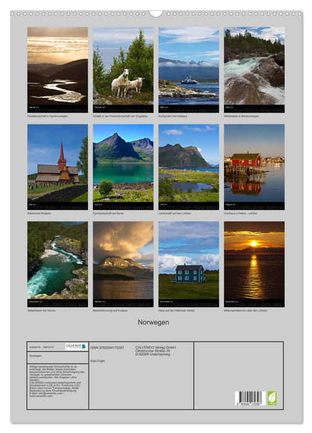
Task: Click caption 'Hurtigruten bei Kvaløya'
Action: click(173, 116)
